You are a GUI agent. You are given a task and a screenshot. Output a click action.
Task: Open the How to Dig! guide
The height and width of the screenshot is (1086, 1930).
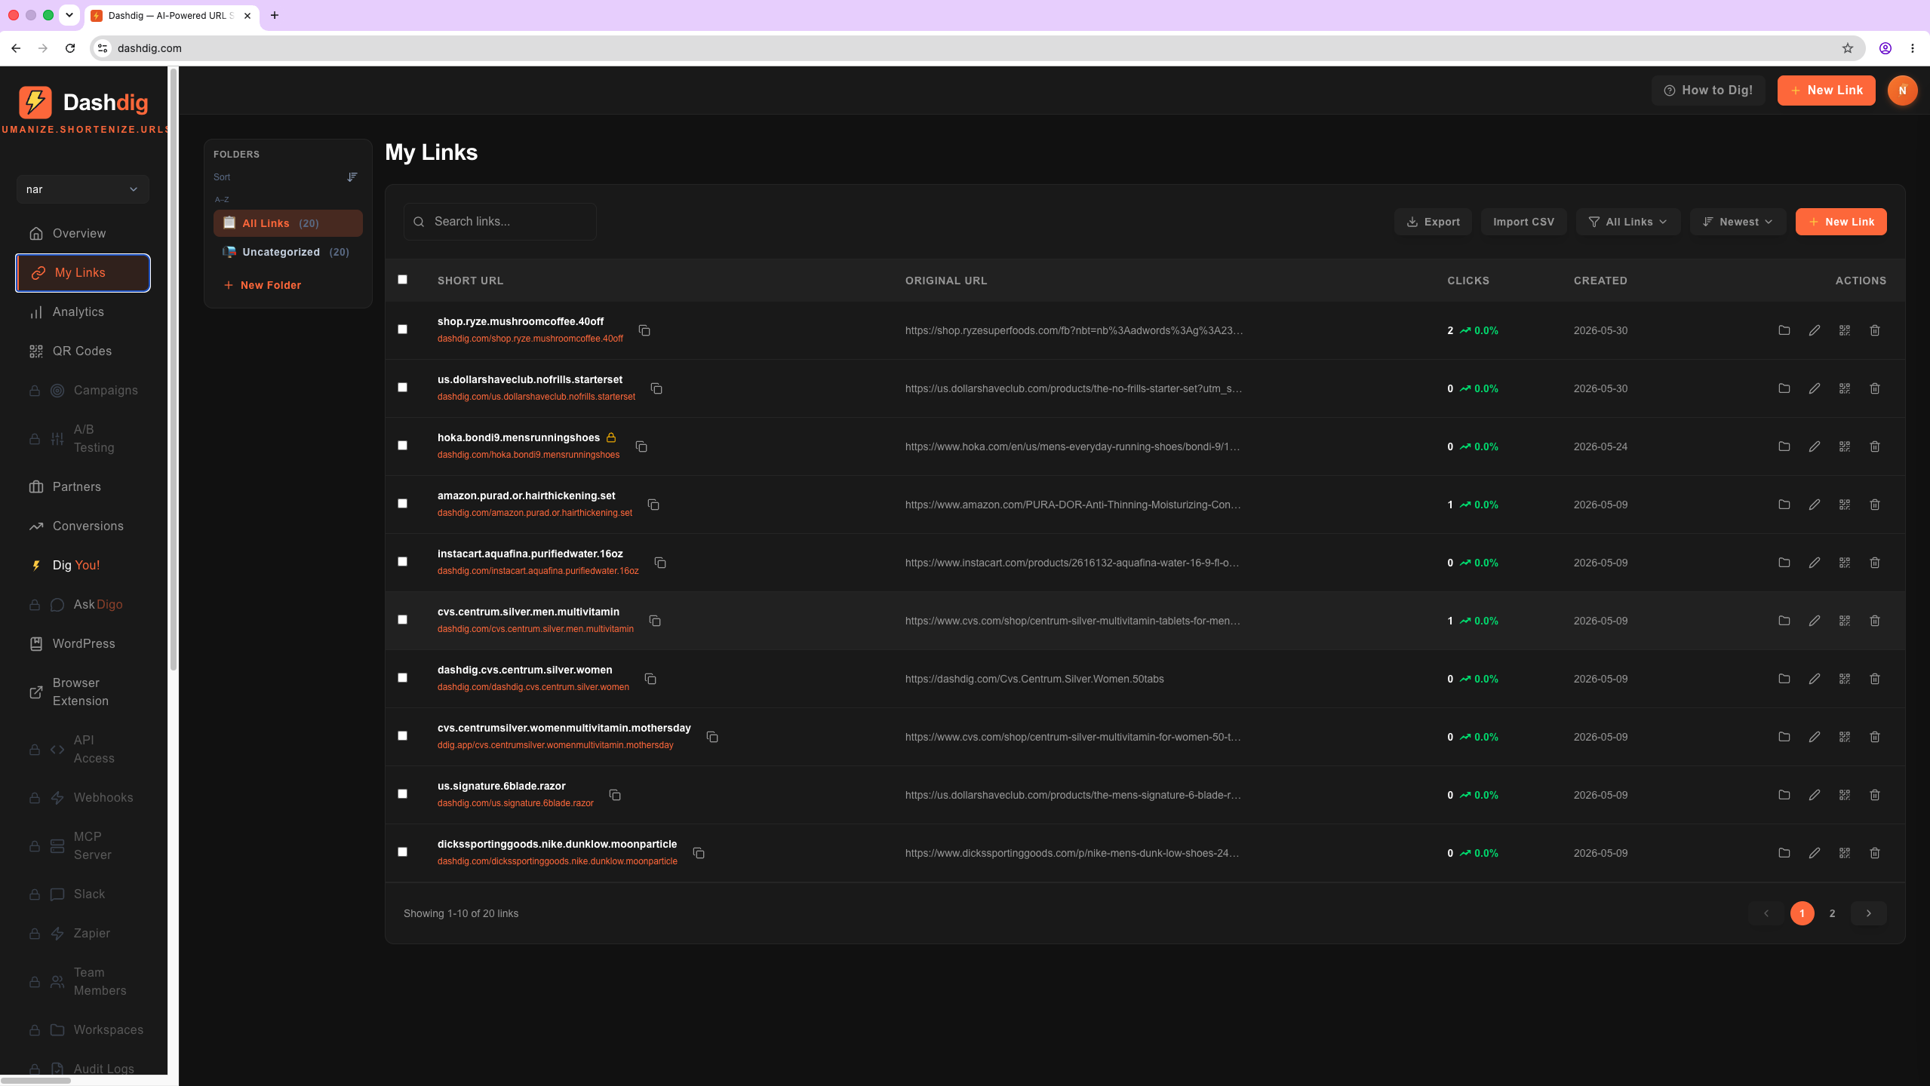[1708, 90]
